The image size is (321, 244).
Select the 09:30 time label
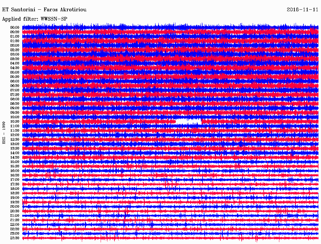click(15, 113)
